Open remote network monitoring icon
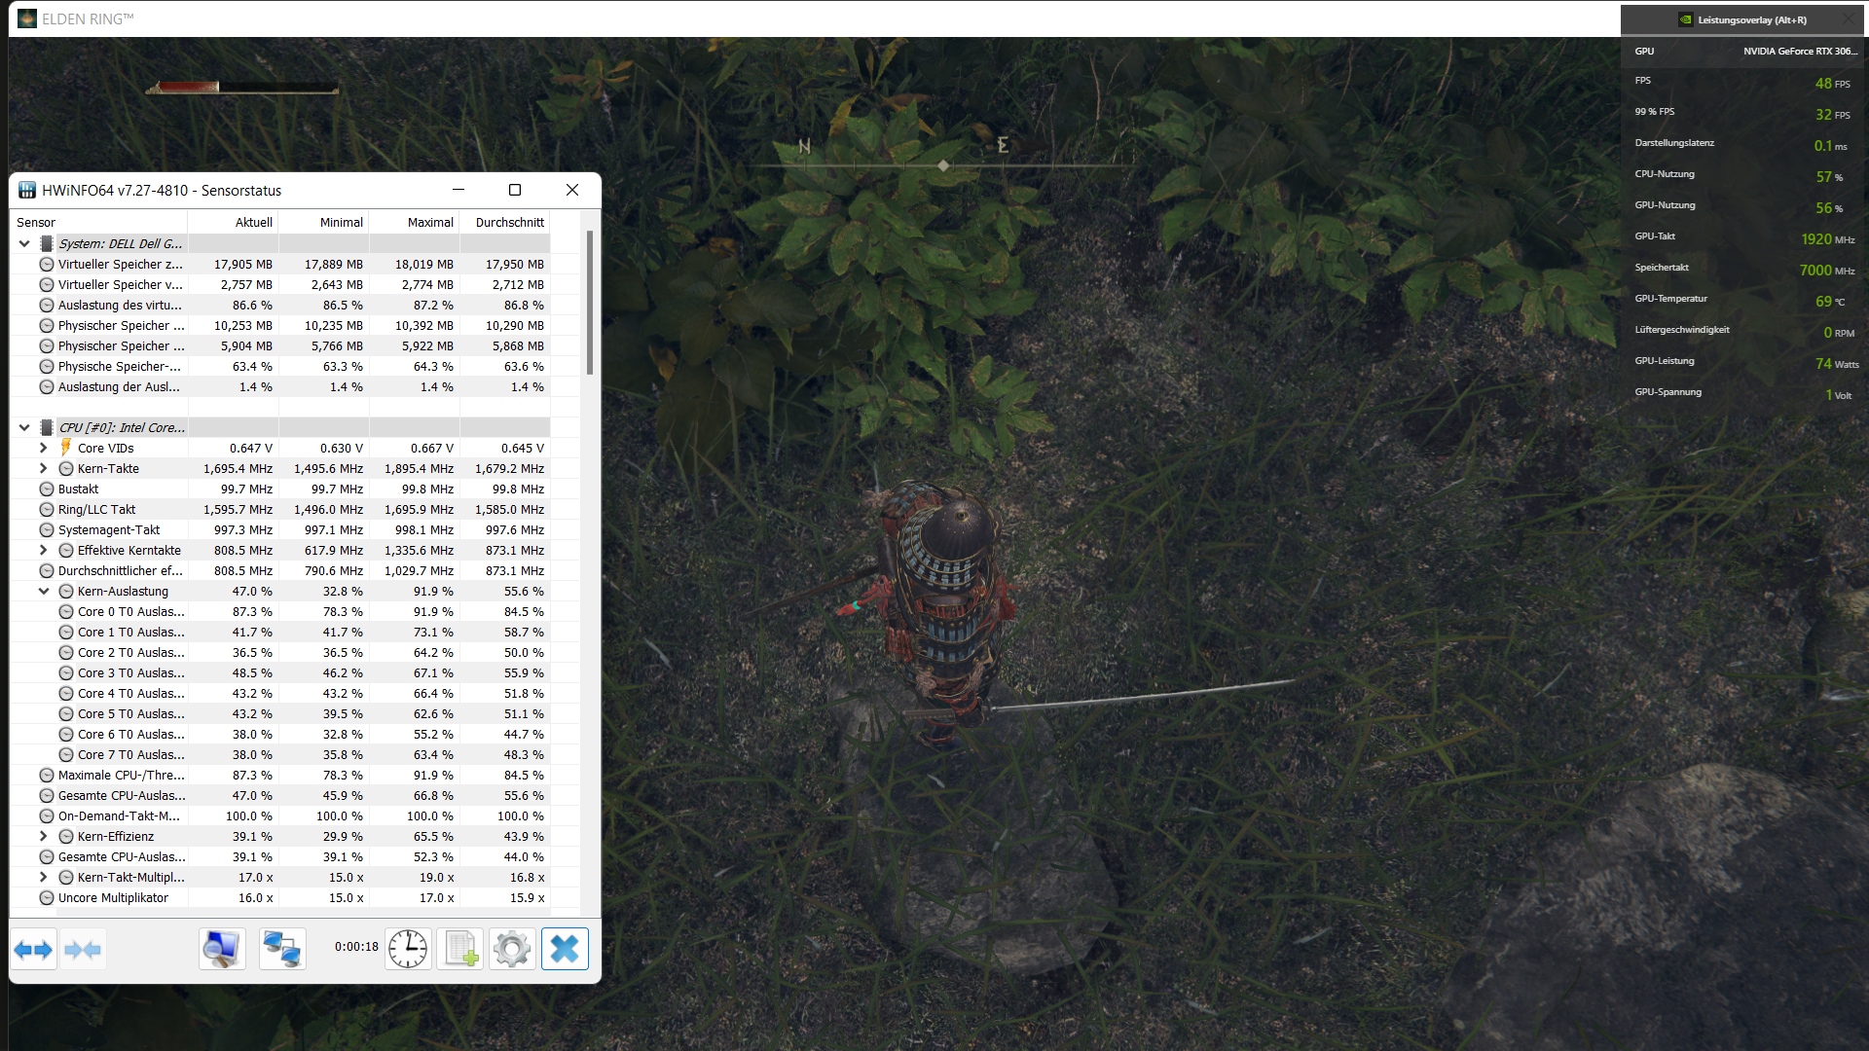The width and height of the screenshot is (1869, 1051). (282, 949)
